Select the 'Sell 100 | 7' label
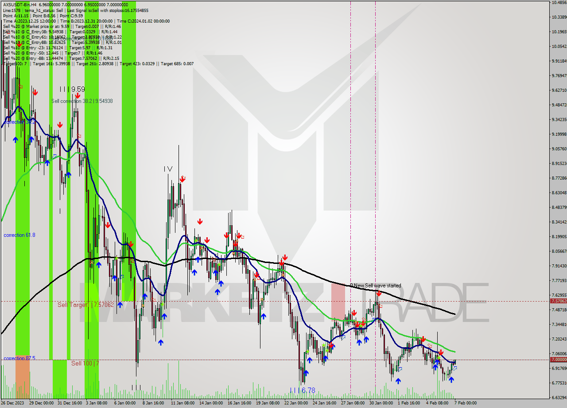 coord(85,363)
